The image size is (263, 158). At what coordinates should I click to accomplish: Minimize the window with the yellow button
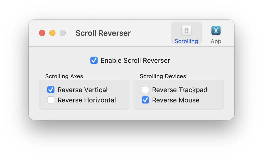(52, 33)
